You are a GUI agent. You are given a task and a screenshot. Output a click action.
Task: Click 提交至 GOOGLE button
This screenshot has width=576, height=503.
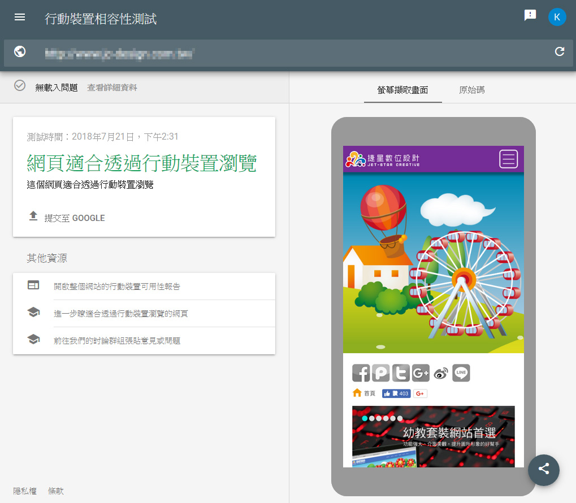coord(75,218)
